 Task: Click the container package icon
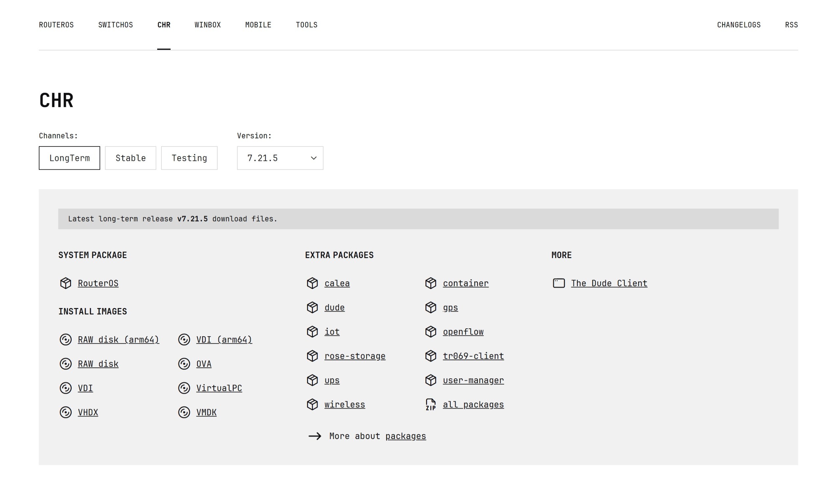coord(430,283)
